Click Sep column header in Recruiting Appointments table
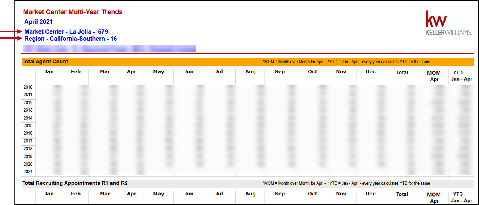 click(280, 194)
